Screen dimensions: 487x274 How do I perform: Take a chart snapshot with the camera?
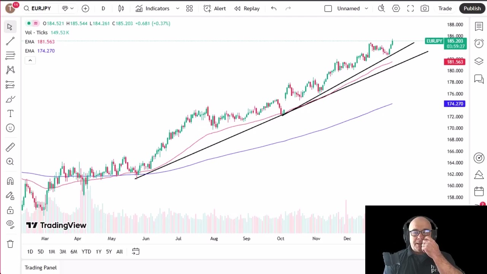(x=425, y=8)
